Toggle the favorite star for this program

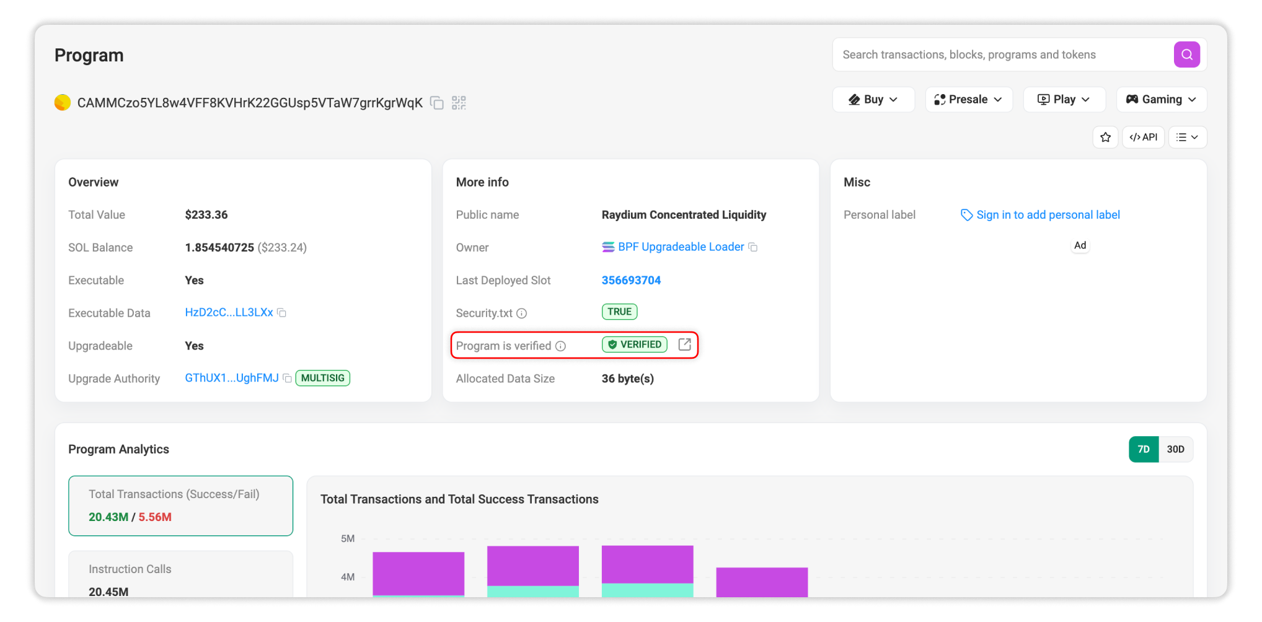coord(1105,136)
